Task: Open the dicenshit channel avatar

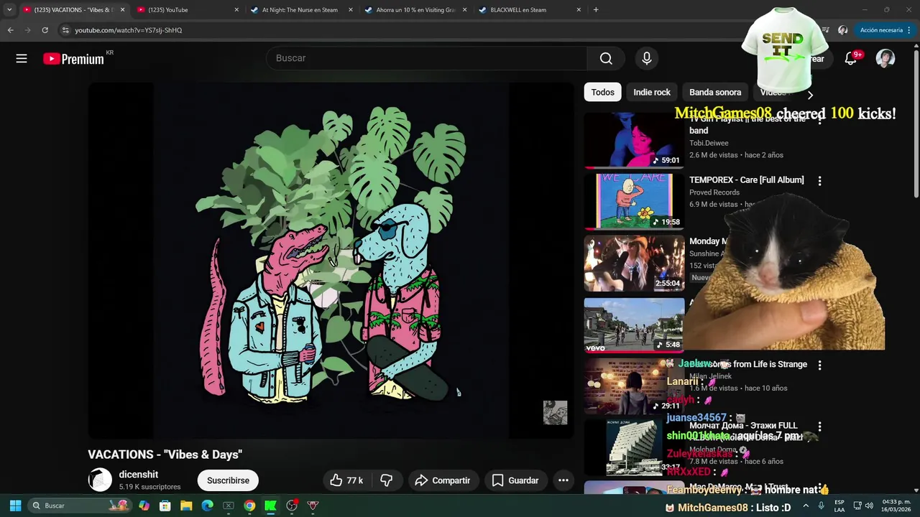Action: (100, 480)
